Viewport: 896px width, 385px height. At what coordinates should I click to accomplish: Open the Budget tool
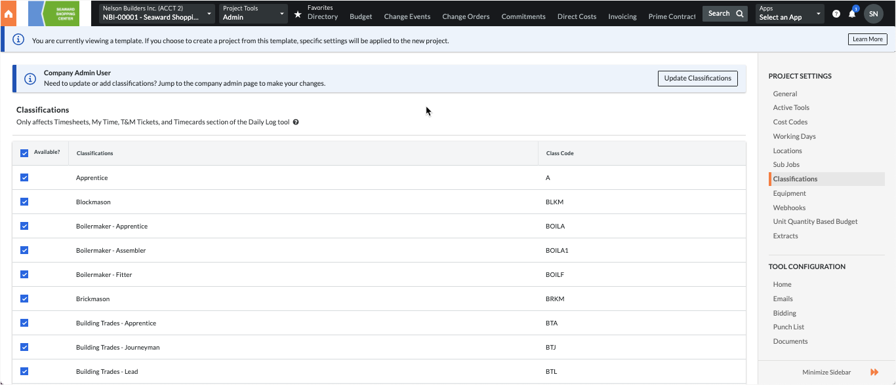[x=361, y=17]
